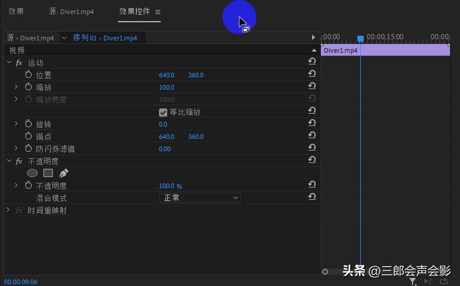Click the 缩放 value 100.0

pos(167,88)
